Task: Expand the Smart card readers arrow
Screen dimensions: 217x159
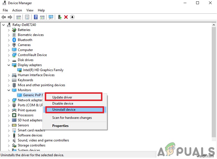Action: 9,131
